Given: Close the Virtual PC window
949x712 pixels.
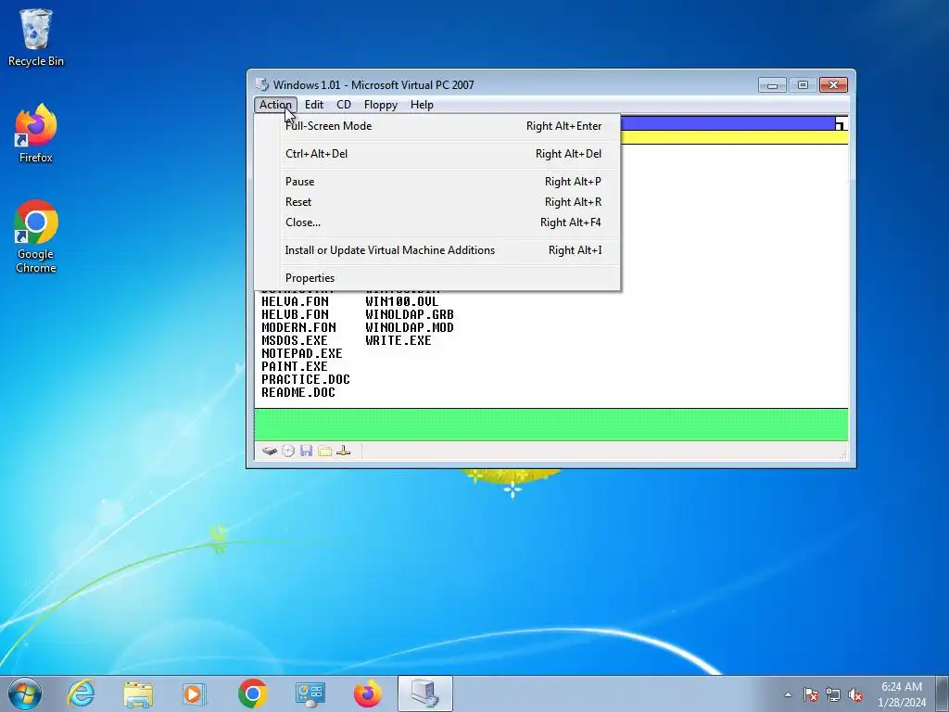Looking at the screenshot, I should tap(833, 84).
